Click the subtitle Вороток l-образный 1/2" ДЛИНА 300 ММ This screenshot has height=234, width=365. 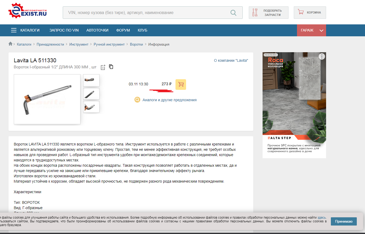point(51,67)
